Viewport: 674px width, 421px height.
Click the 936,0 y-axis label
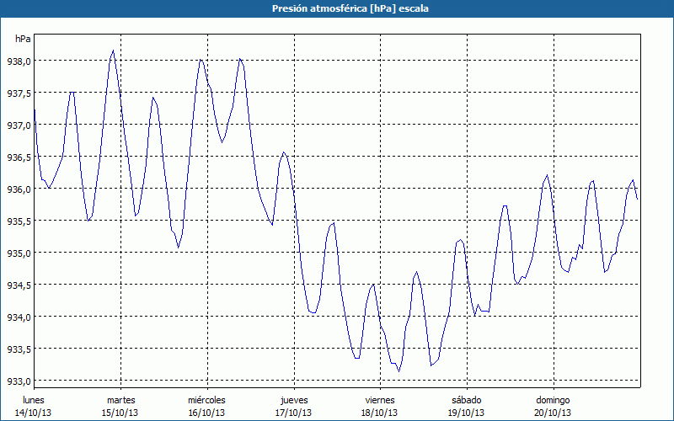pyautogui.click(x=19, y=189)
